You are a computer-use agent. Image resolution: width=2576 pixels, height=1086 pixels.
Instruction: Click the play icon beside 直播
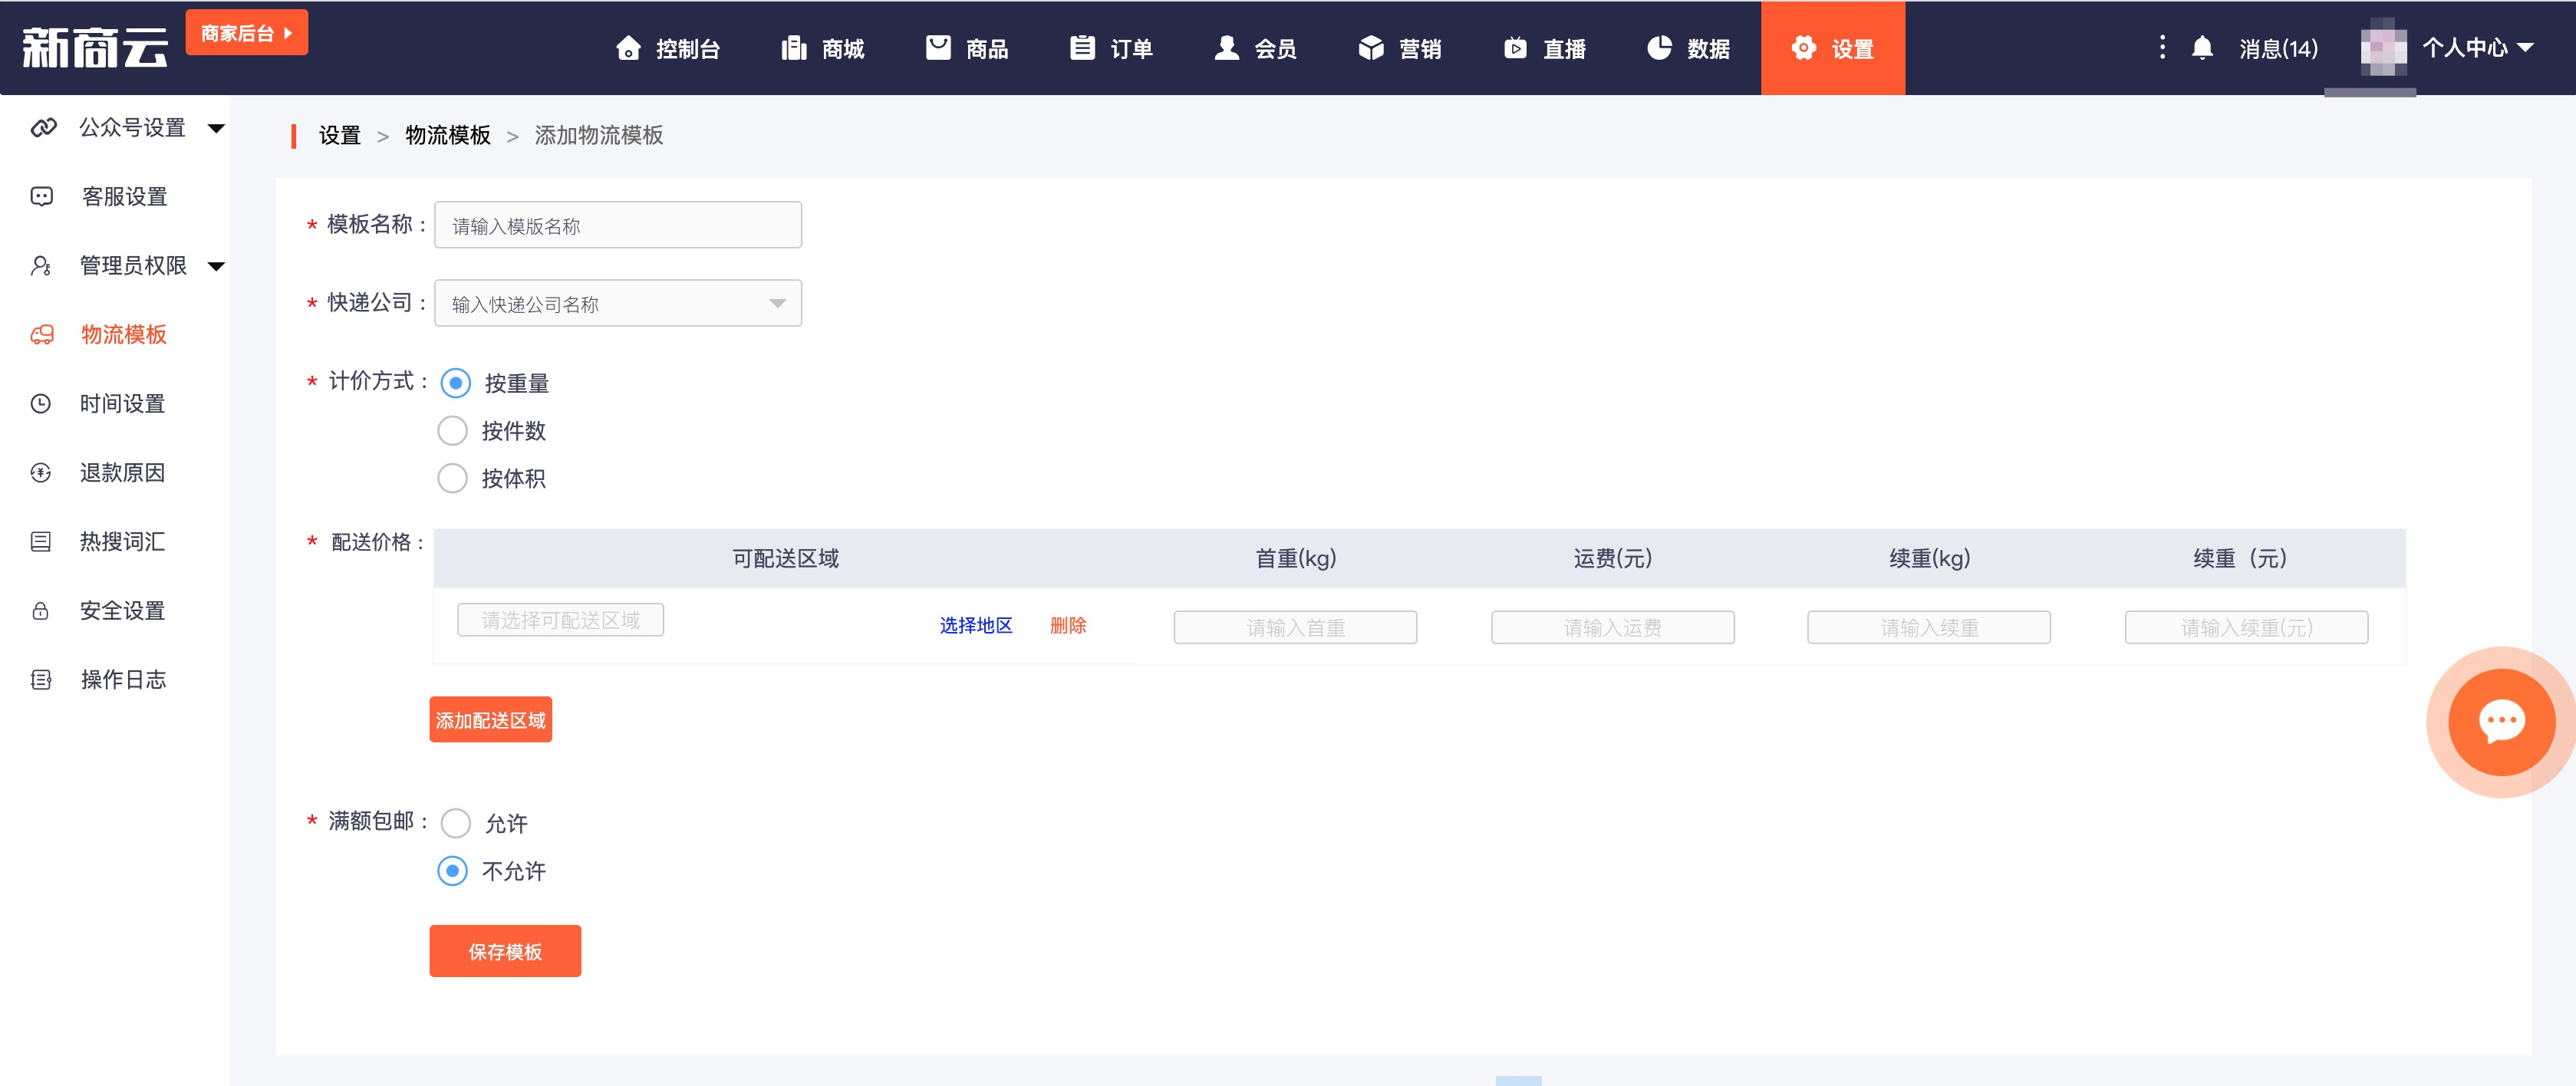tap(1515, 48)
